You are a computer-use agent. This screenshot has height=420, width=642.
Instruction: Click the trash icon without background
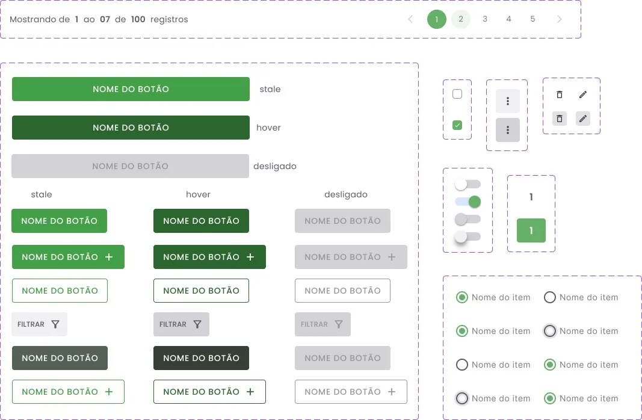coord(560,94)
